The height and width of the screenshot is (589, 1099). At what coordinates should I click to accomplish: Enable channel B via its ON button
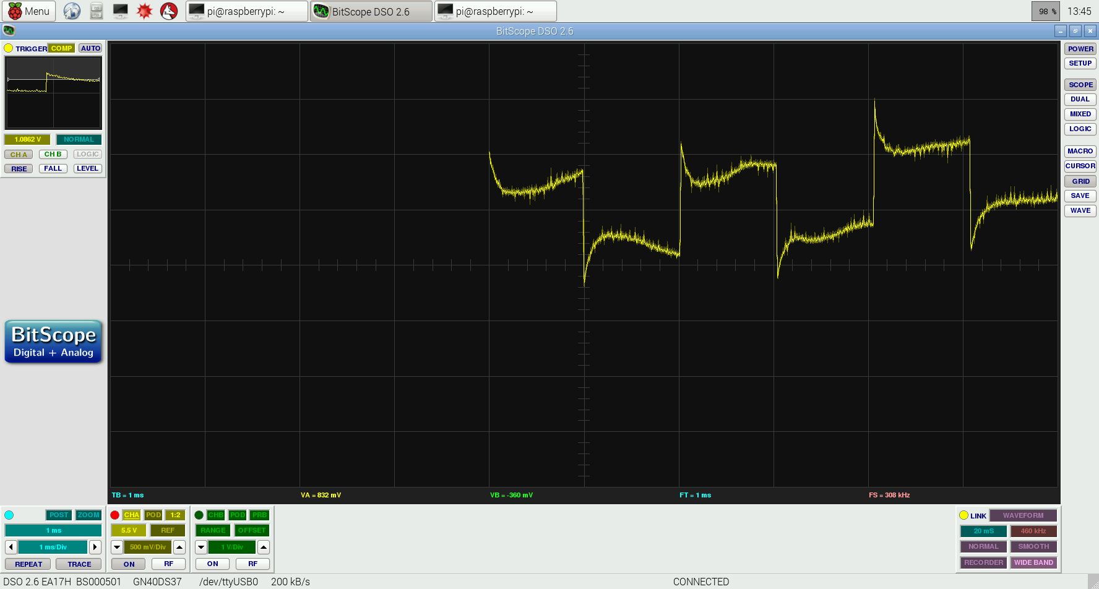pos(212,564)
